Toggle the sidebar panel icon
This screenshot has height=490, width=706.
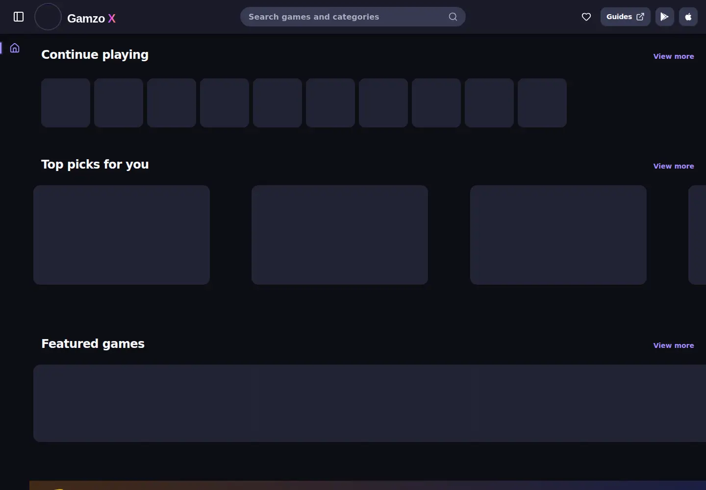[19, 17]
